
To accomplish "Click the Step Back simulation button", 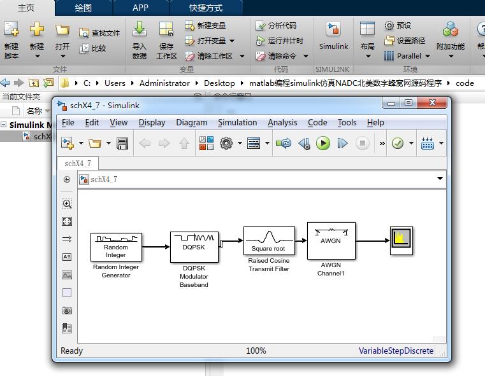I will tap(304, 143).
